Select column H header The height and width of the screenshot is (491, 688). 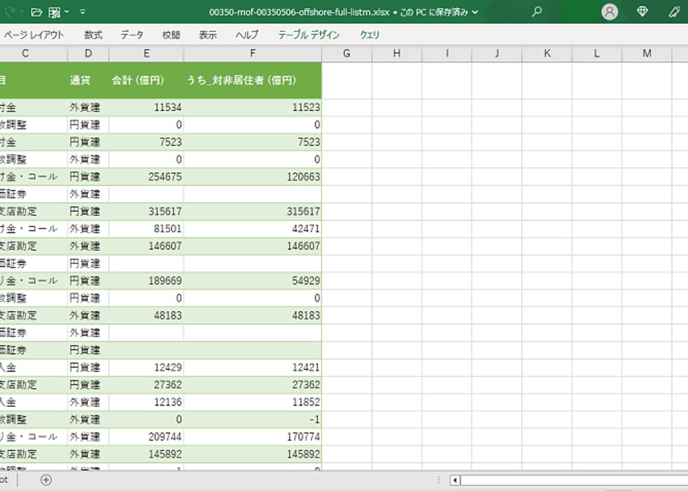pyautogui.click(x=397, y=54)
